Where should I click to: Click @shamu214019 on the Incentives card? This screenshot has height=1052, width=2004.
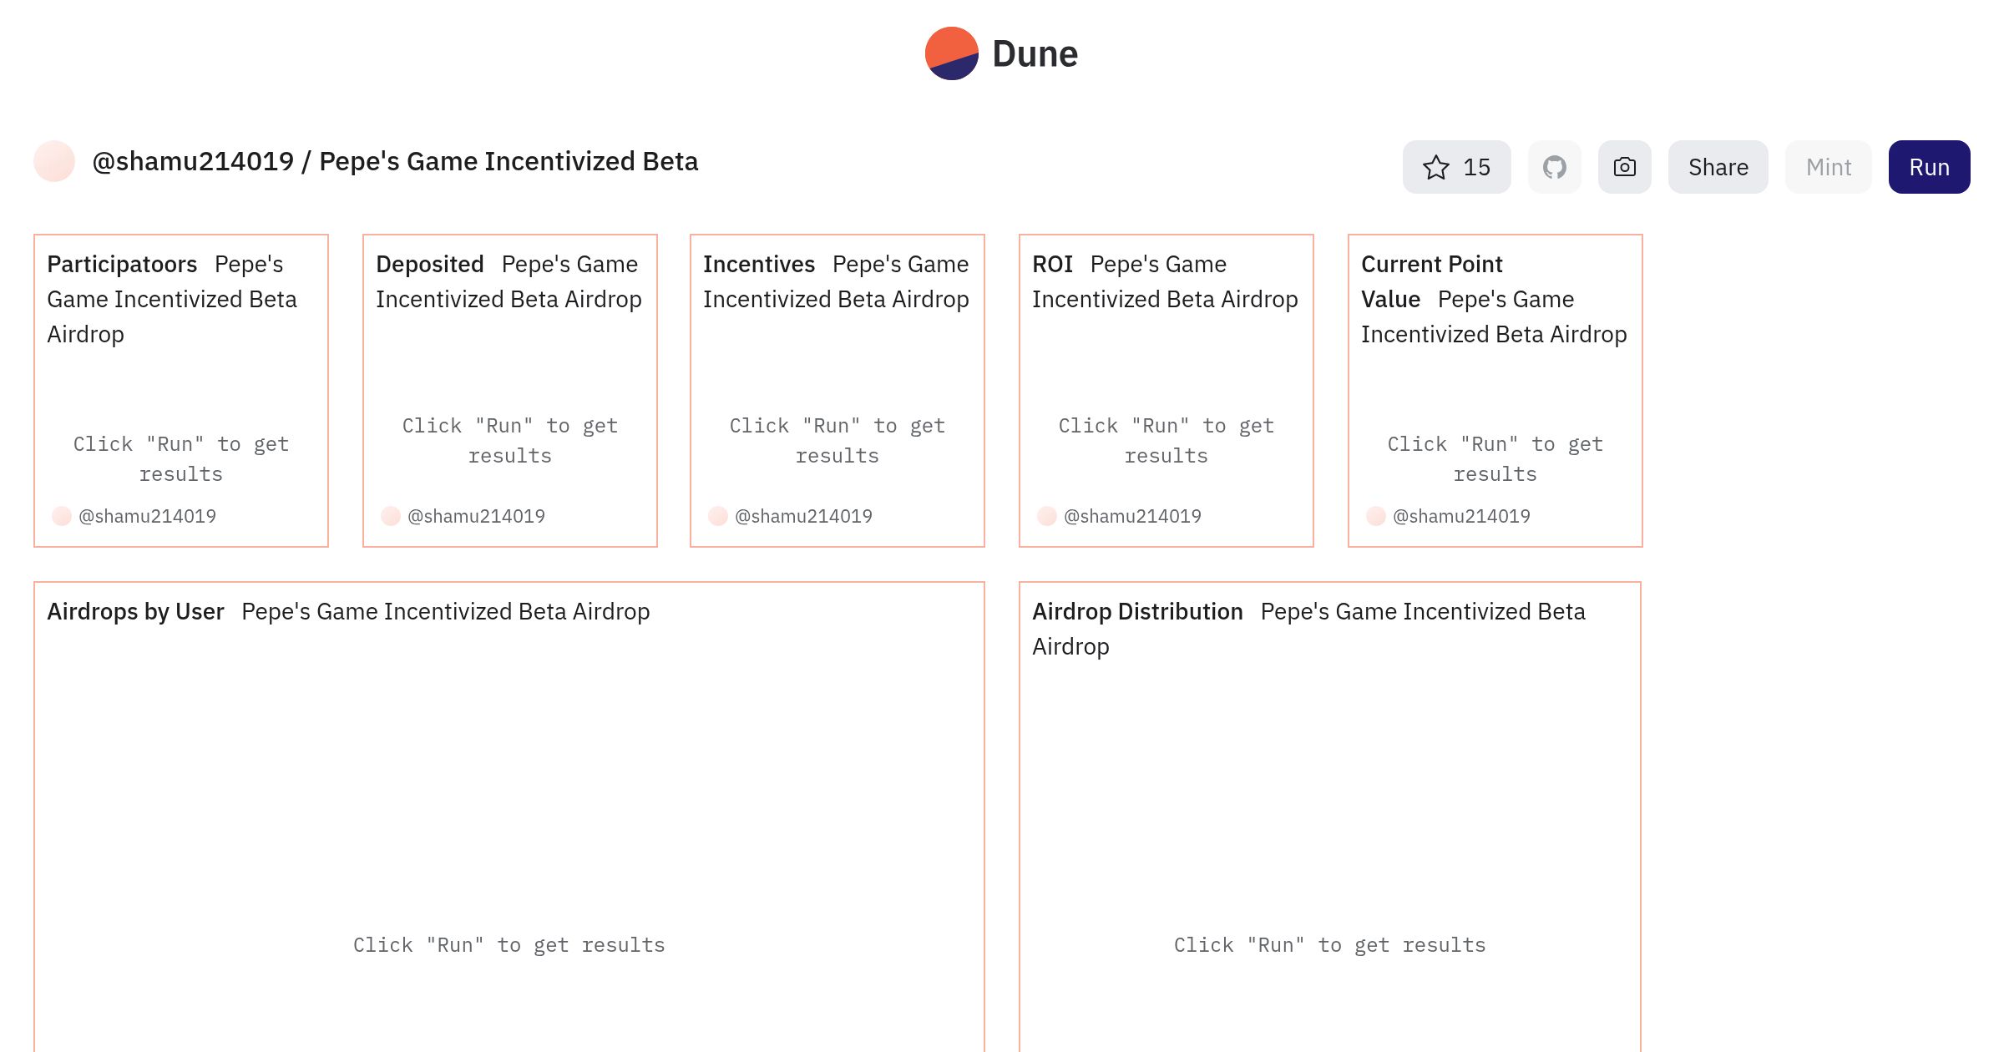click(x=803, y=516)
